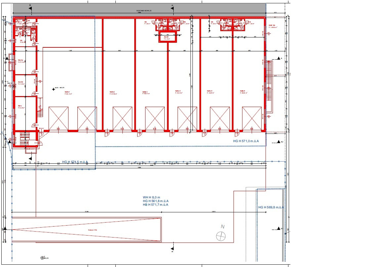Image resolution: width=381 pixels, height=267 pixels.
Task: Click the Büro room label
Action: [x=20, y=106]
